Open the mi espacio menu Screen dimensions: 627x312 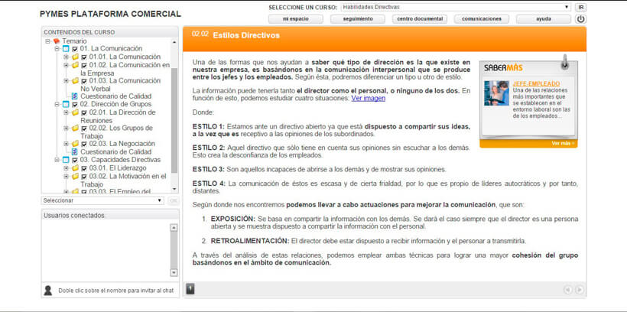click(x=295, y=19)
